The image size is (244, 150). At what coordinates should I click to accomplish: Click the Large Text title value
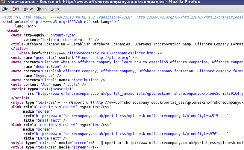pos(49,138)
